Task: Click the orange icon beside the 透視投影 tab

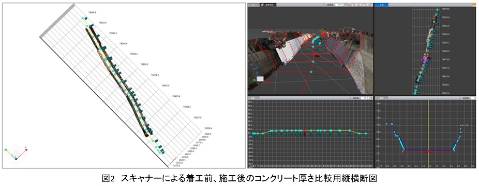Action: coord(262,5)
